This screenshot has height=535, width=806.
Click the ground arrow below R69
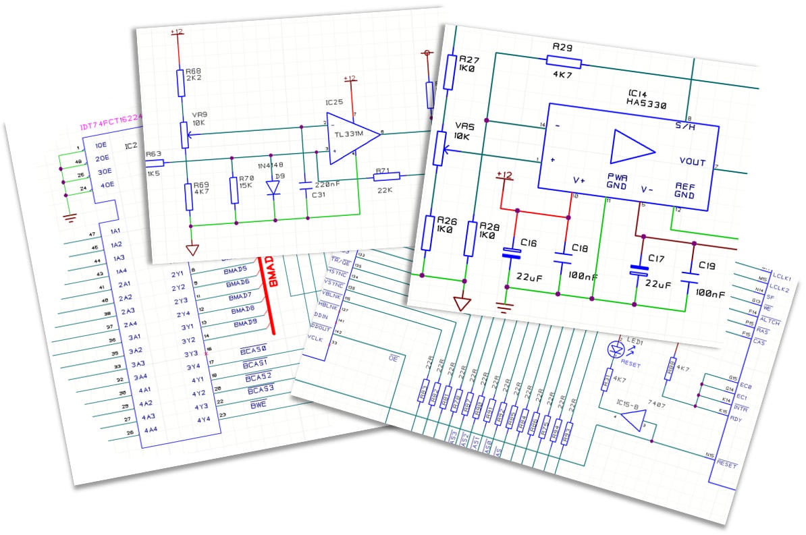[x=192, y=250]
